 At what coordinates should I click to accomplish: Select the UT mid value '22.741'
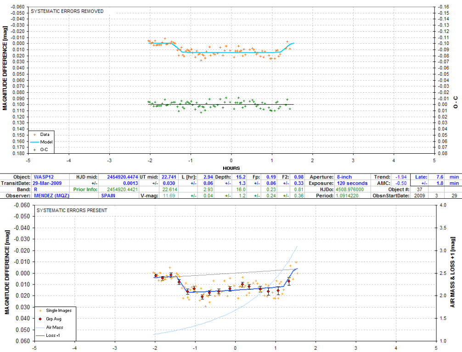click(x=169, y=177)
